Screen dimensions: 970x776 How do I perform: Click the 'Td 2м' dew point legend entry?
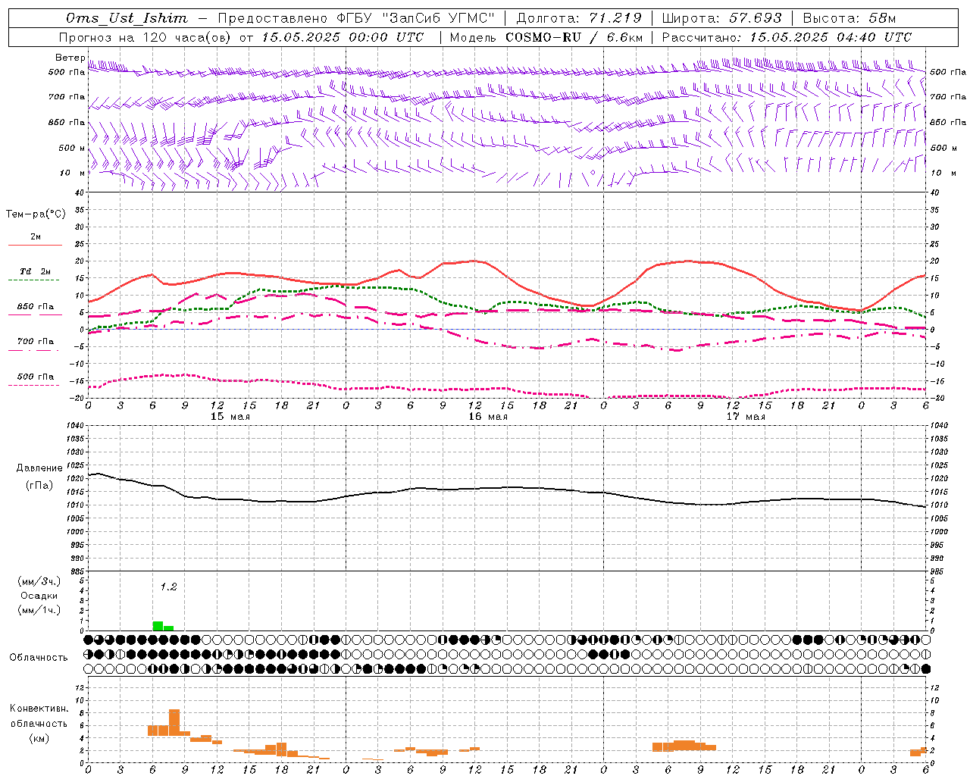tap(36, 271)
